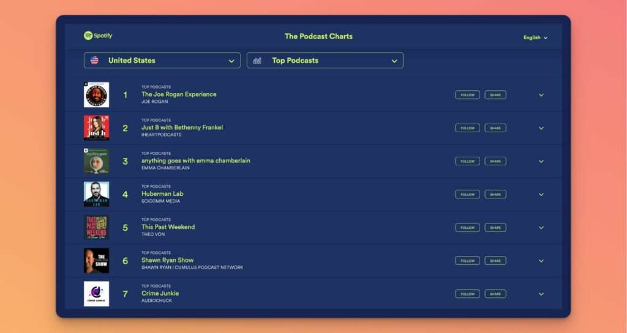Viewport: 627px width, 333px height.
Task: Open anything goes with emma chamberlain title
Action: point(195,161)
